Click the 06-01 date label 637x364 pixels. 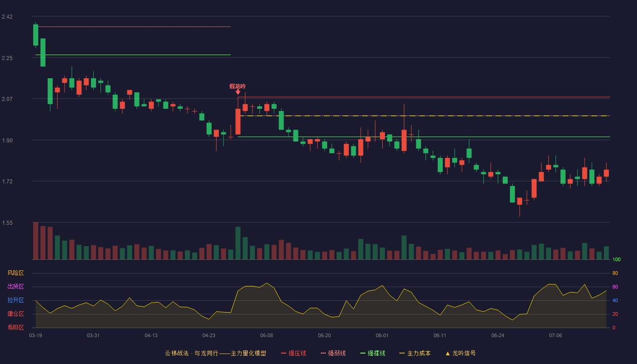pyautogui.click(x=382, y=335)
